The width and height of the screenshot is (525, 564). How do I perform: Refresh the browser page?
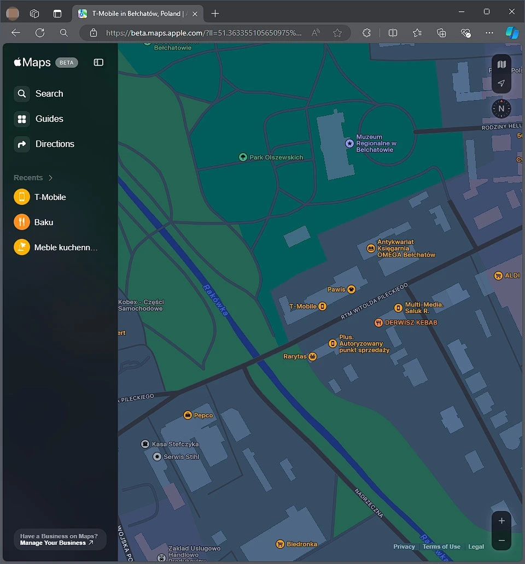click(40, 33)
